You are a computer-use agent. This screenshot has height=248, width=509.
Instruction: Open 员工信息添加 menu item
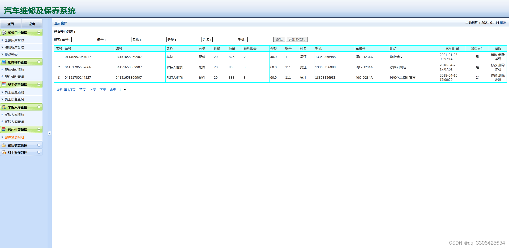14,92
